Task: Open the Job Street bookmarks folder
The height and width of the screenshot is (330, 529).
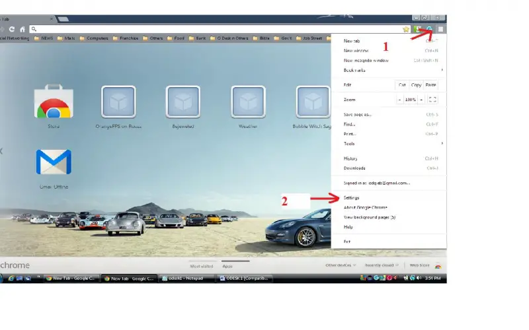Action: coord(309,38)
